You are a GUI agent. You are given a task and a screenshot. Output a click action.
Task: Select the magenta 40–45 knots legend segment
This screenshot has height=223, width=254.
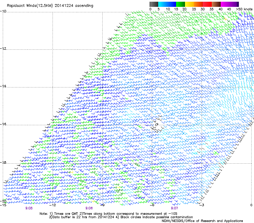[x=225, y=4]
